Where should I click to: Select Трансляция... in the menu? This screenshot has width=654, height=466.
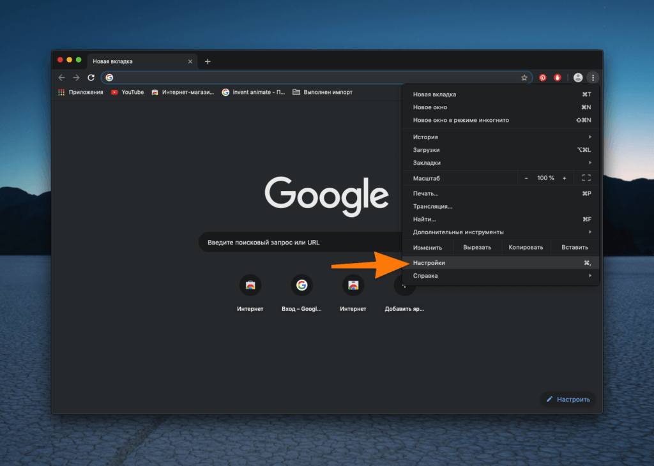501,206
